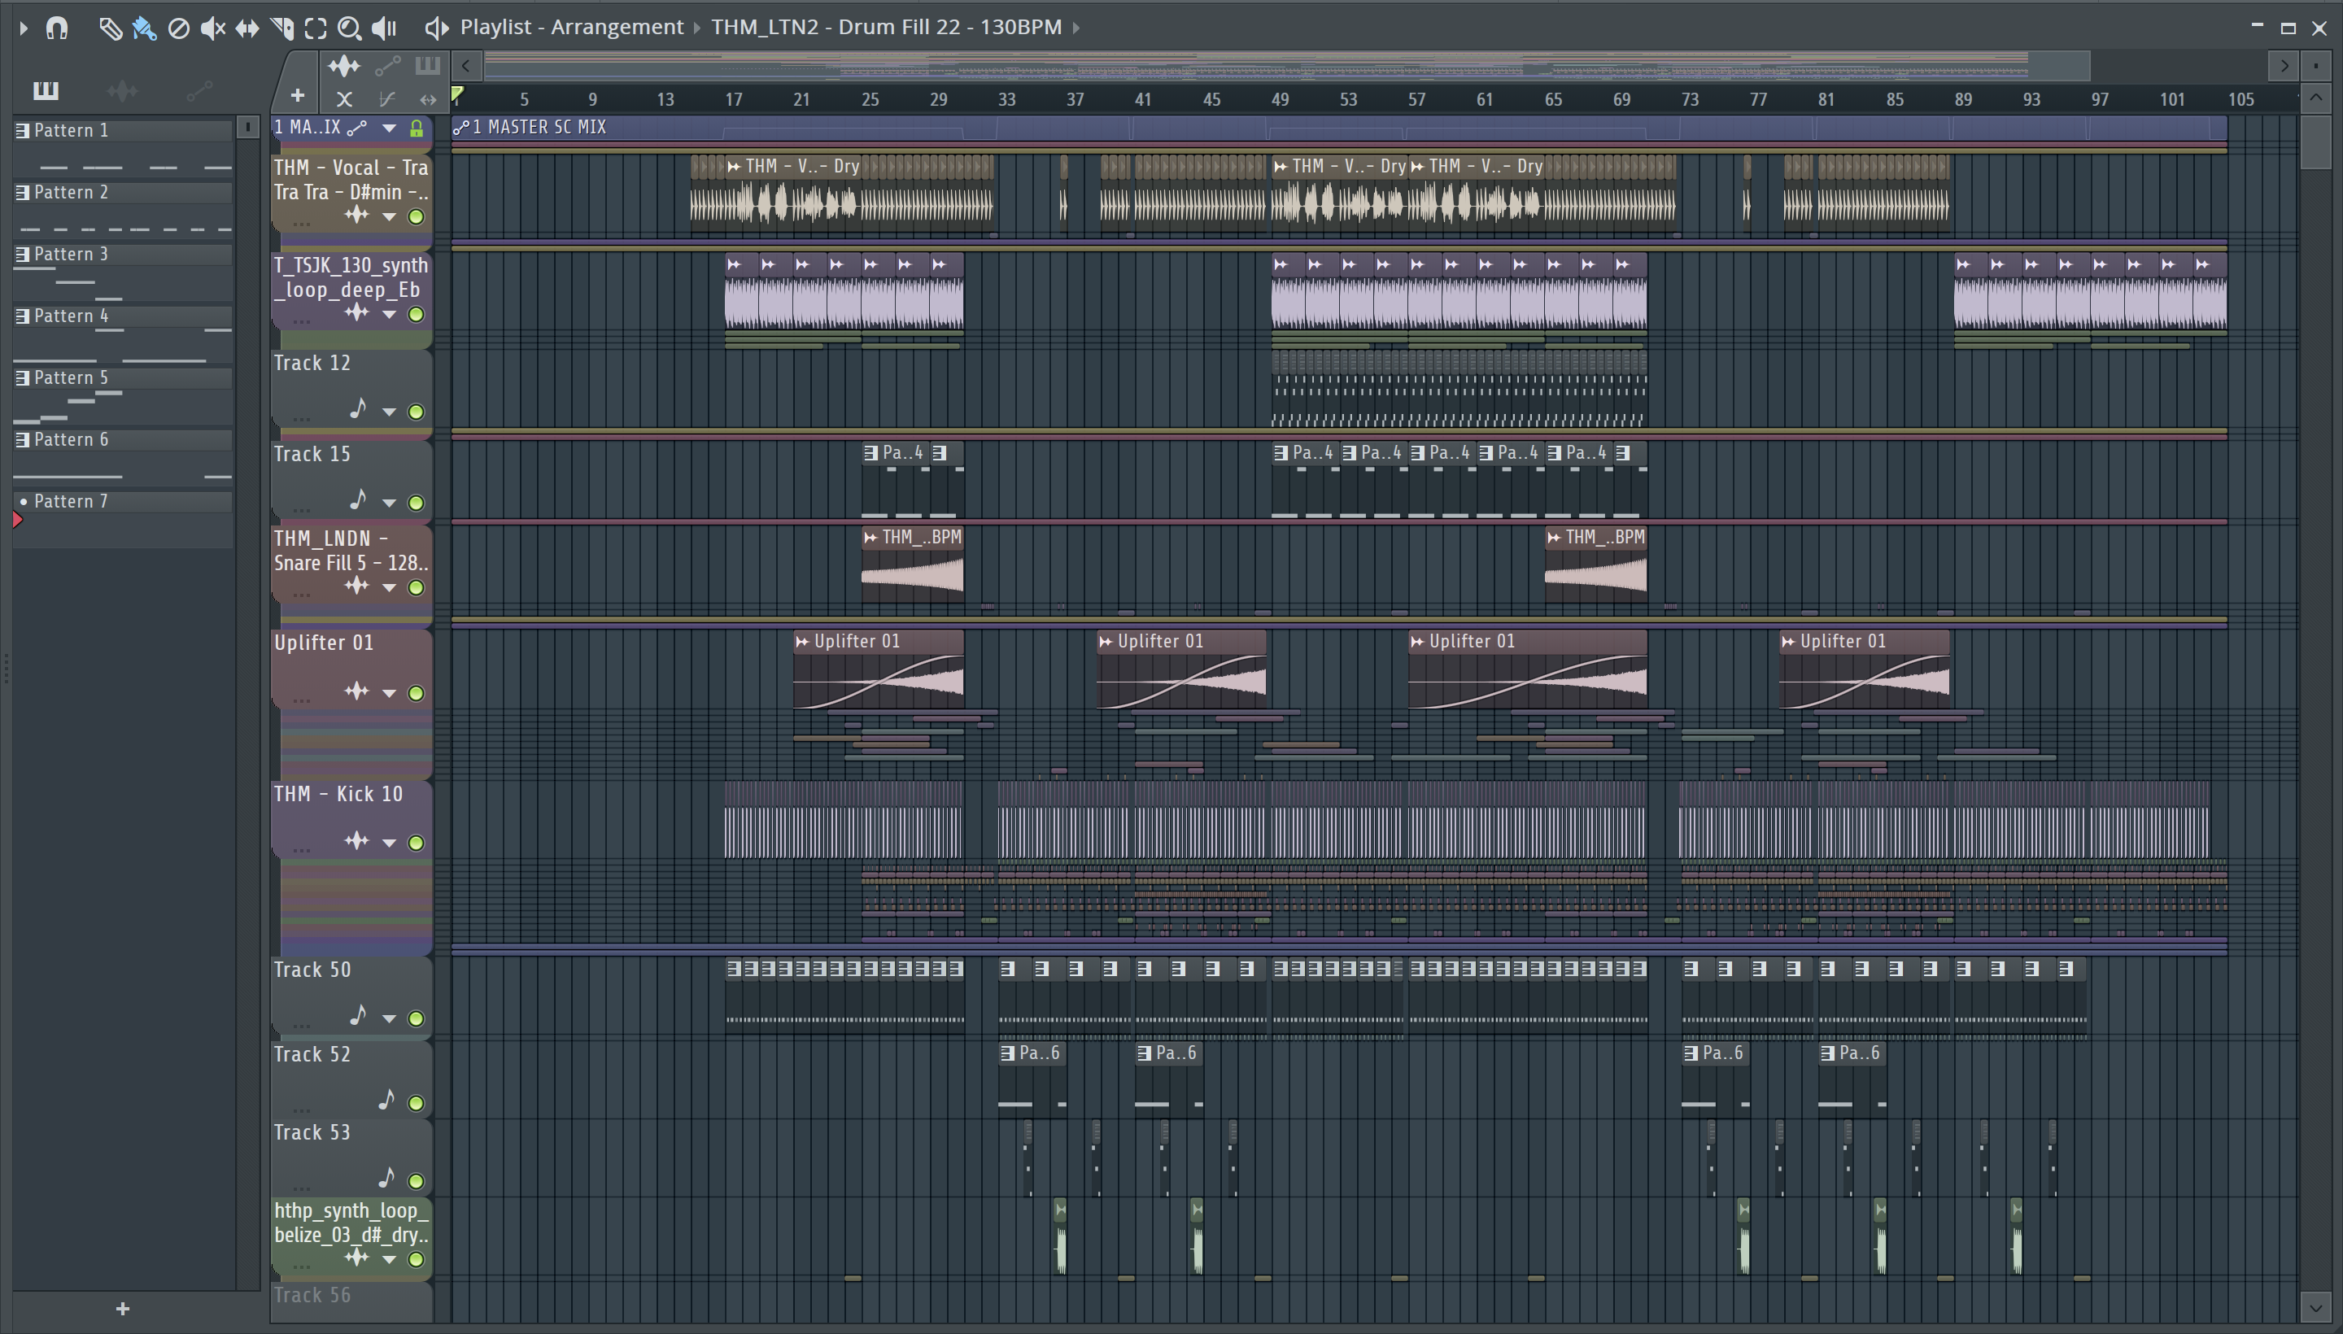
Task: Select the Delete tool
Action: [179, 28]
